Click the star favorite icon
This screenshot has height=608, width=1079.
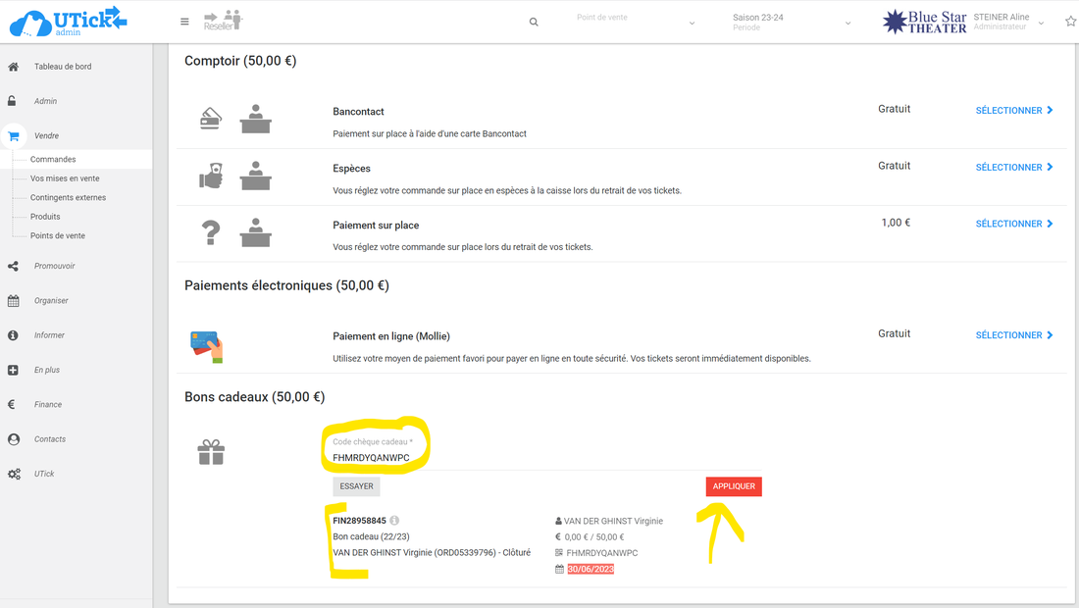coord(1070,22)
